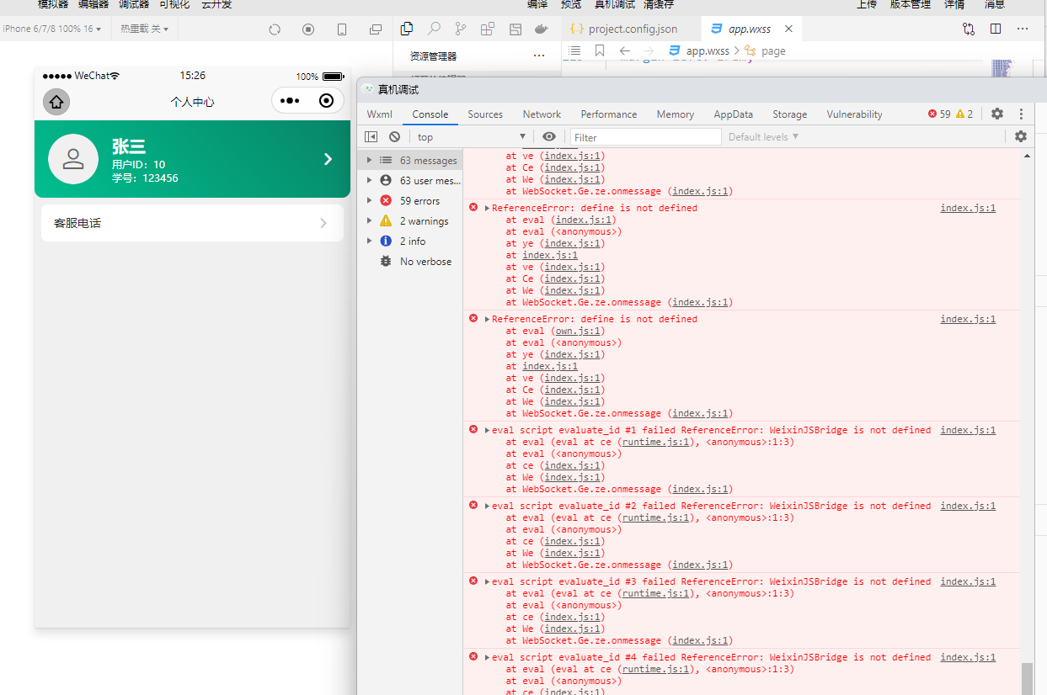Toggle the 热重载 关 hot reload setting
The image size is (1047, 695).
click(x=144, y=29)
